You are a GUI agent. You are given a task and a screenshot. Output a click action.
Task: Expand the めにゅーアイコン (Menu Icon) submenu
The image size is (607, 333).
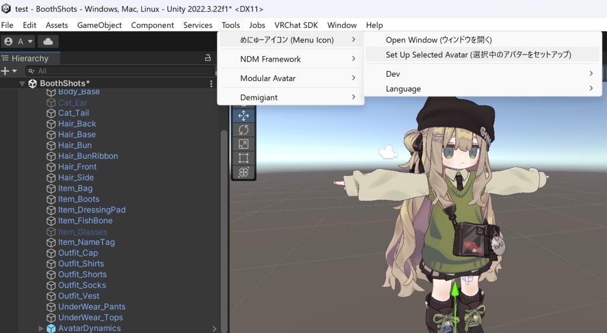click(290, 40)
